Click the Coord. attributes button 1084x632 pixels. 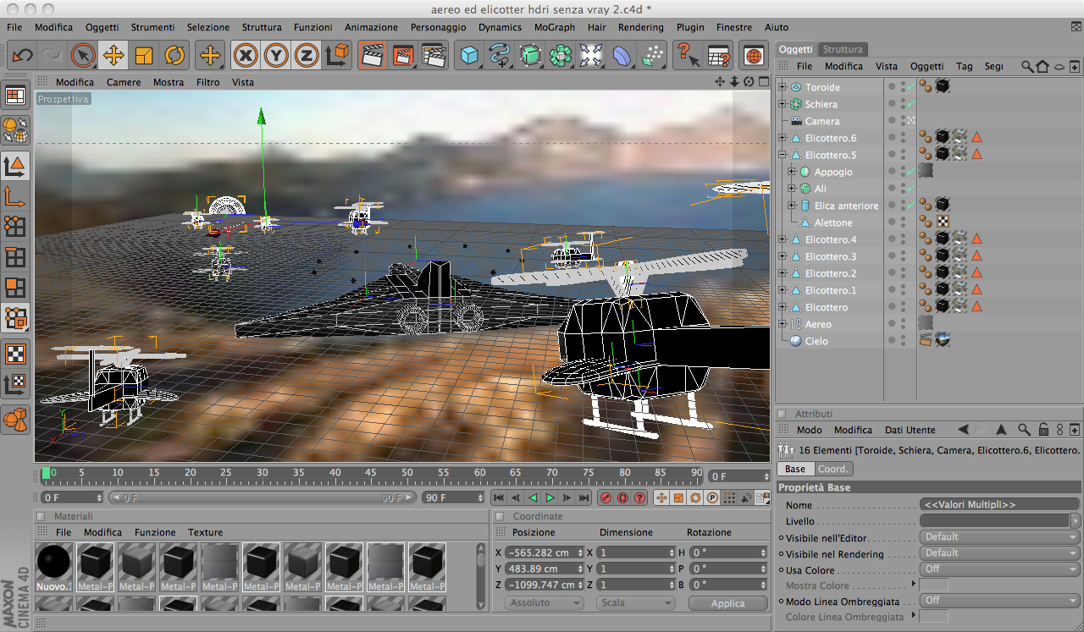tap(833, 469)
